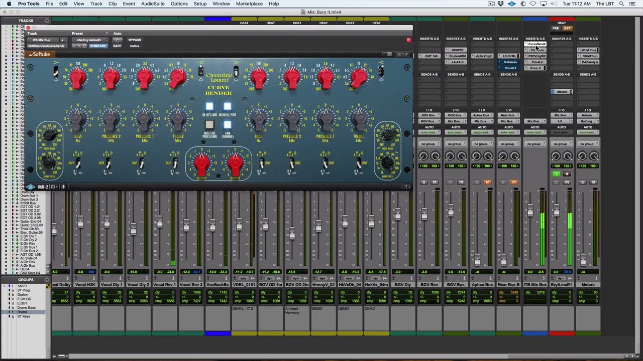The image size is (643, 361).
Task: Open preset settings circle icon next to Preset
Action: click(x=106, y=34)
